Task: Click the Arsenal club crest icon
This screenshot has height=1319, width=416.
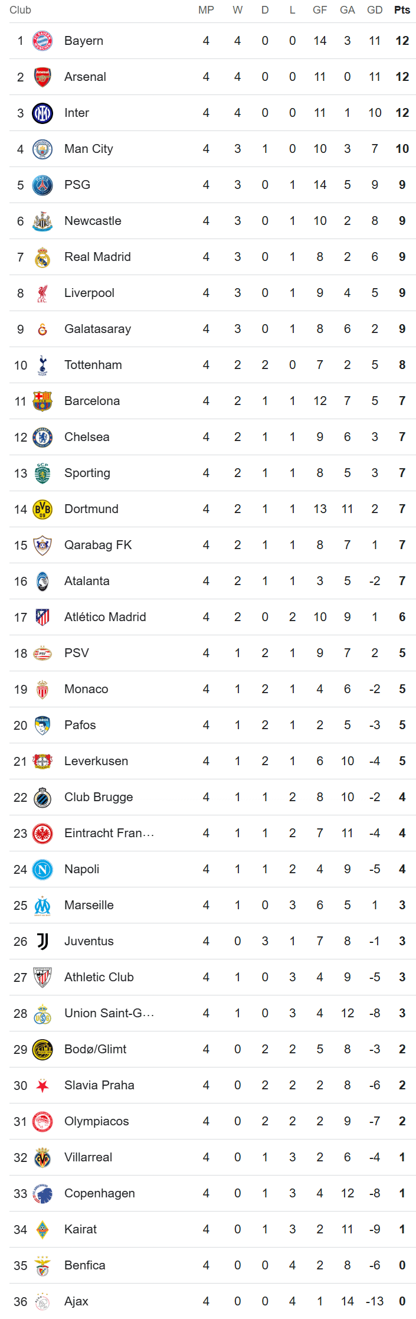Action: point(42,77)
